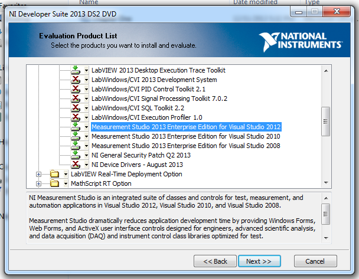Click description pane scrollbar up arrow

point(326,198)
